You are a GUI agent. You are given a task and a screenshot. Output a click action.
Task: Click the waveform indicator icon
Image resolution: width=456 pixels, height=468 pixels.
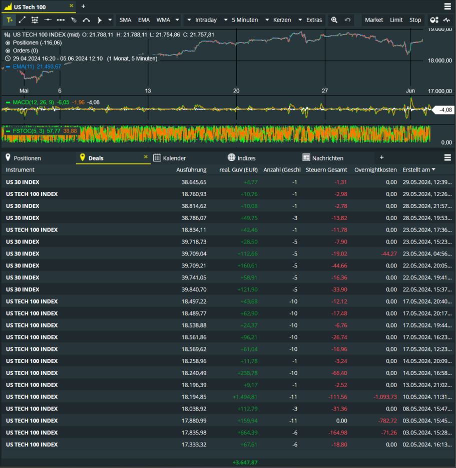446,20
